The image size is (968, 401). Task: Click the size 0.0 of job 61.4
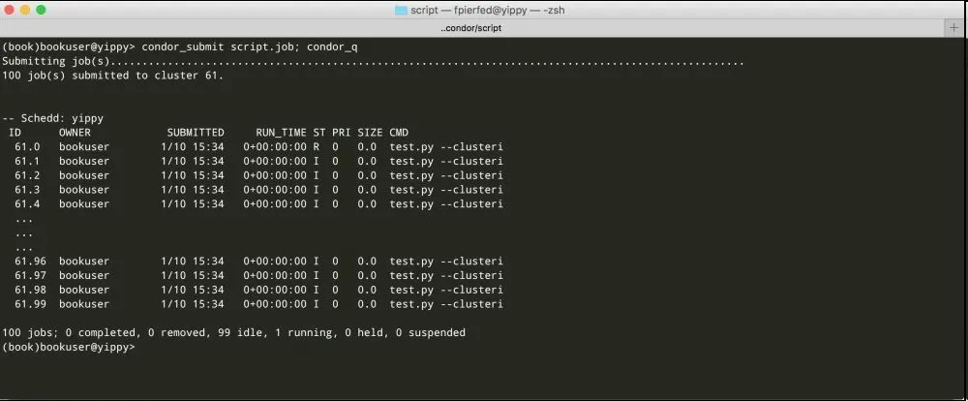[367, 203]
